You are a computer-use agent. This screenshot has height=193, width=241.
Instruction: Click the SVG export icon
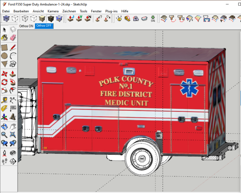153,19
